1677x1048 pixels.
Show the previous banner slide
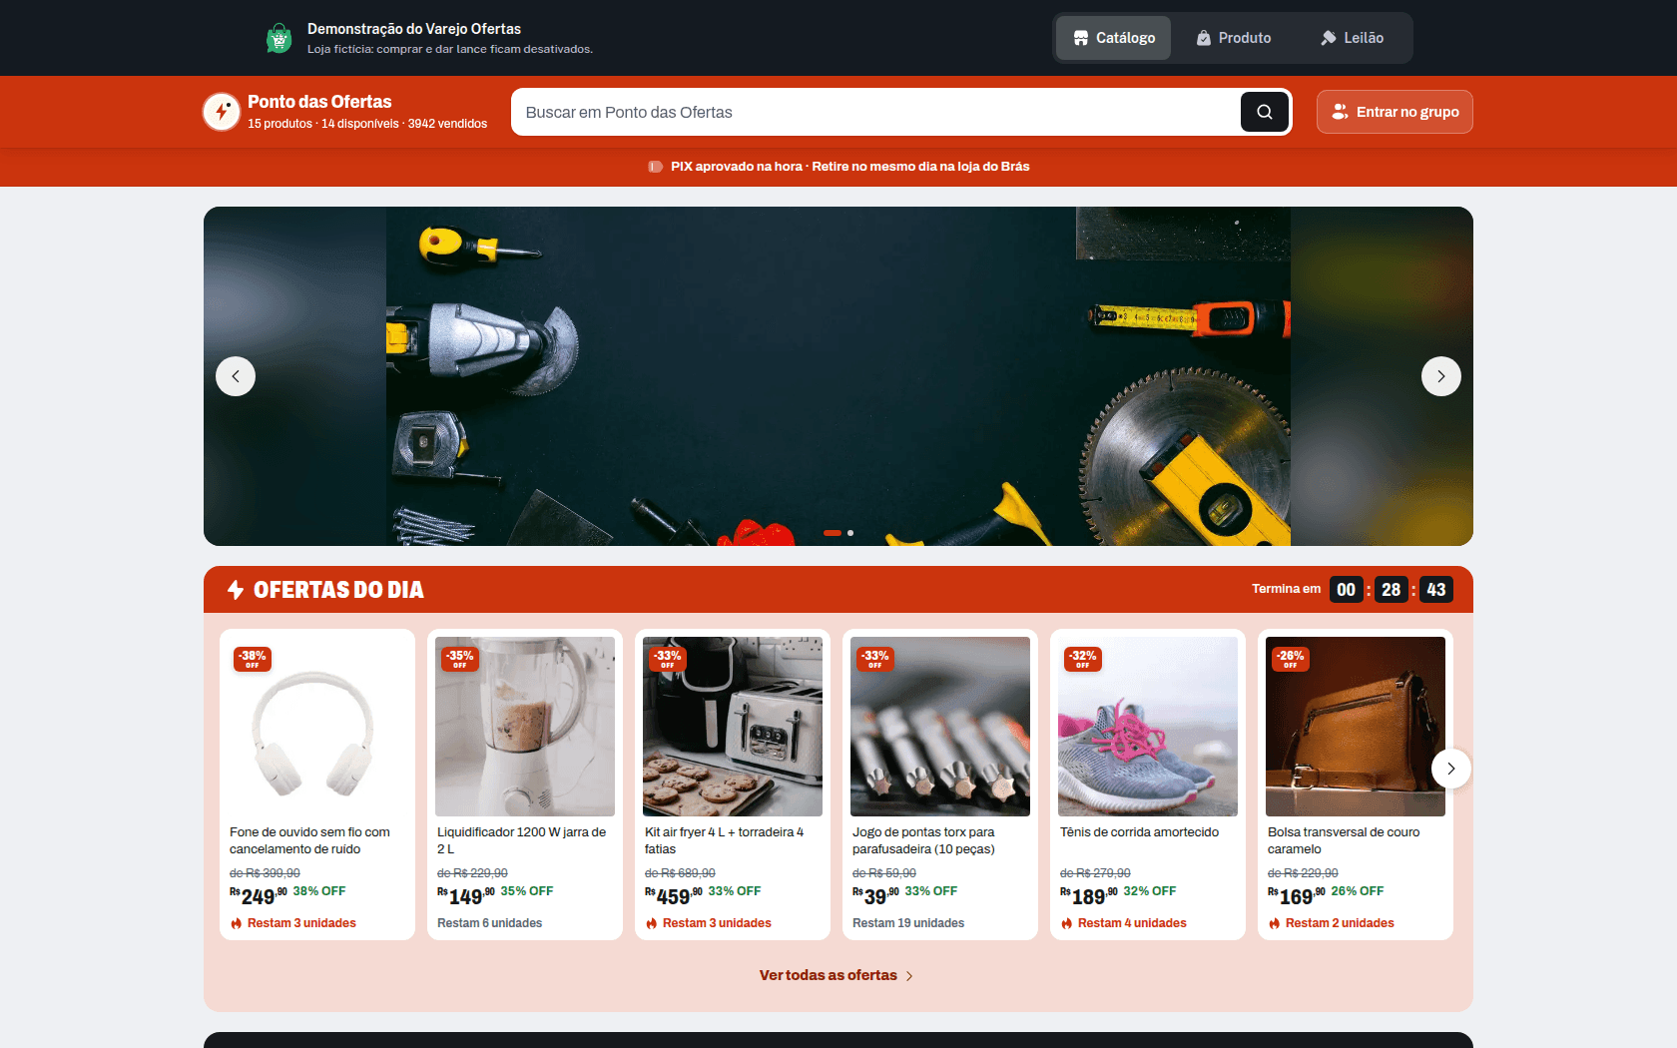coord(236,376)
